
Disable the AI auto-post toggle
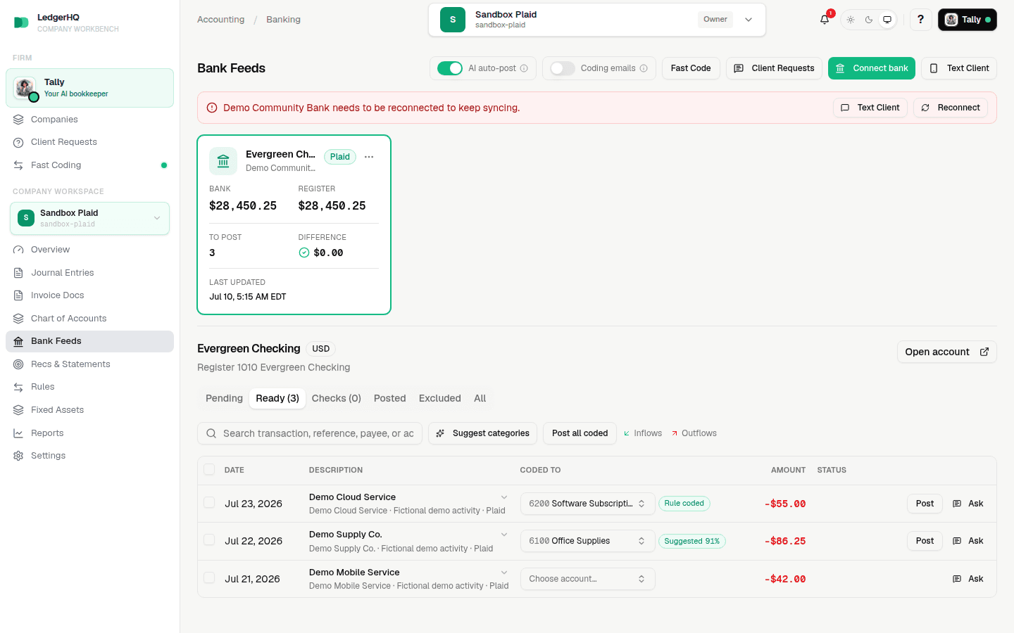pyautogui.click(x=450, y=68)
